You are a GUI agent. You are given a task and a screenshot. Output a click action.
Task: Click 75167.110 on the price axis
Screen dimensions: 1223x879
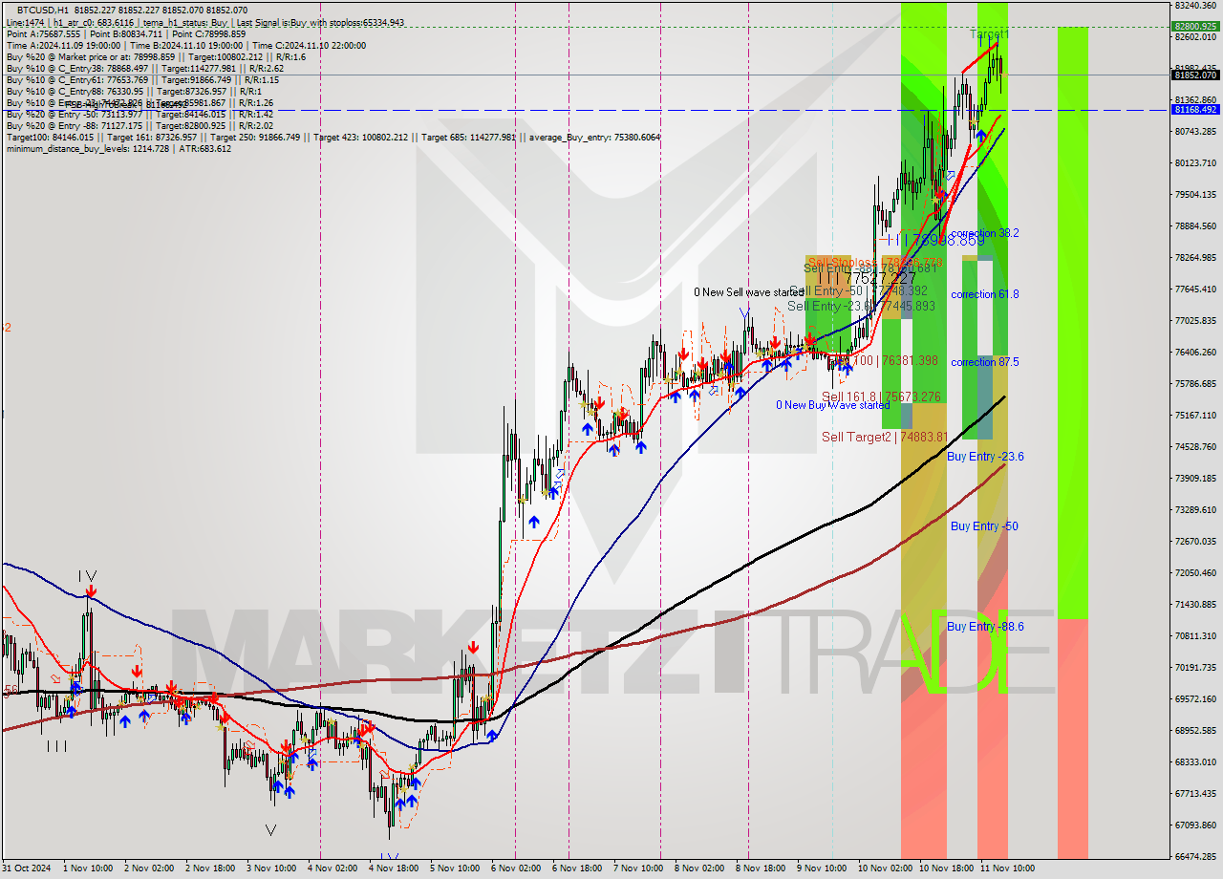(1195, 416)
